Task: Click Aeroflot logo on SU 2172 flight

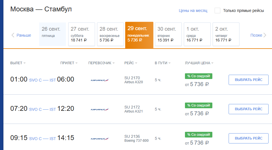Action: tap(100, 109)
